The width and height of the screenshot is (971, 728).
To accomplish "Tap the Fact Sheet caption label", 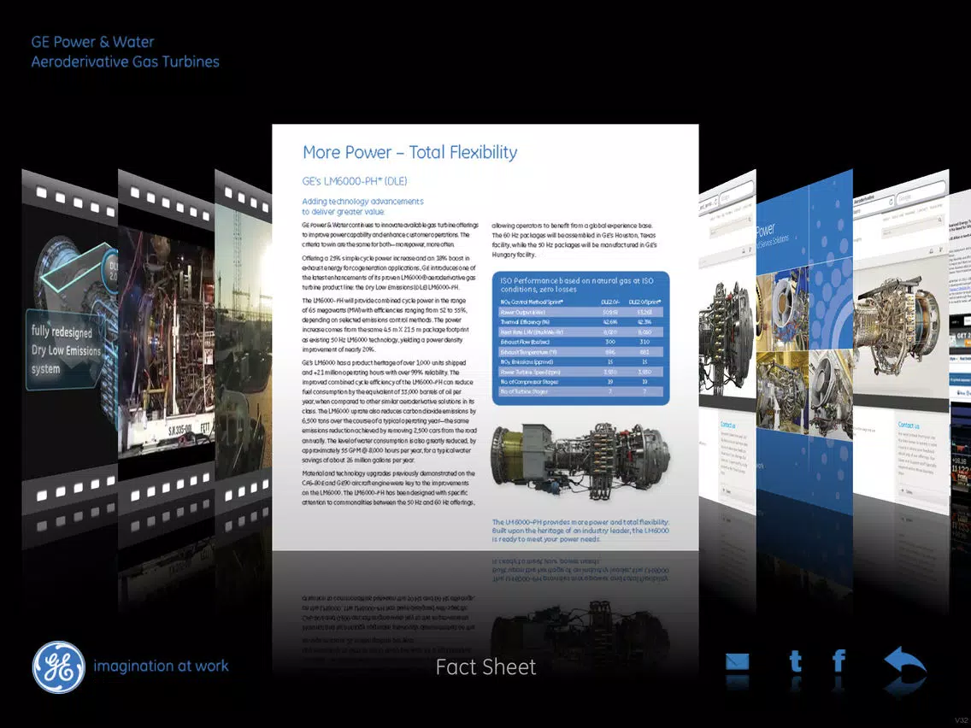I will [486, 666].
